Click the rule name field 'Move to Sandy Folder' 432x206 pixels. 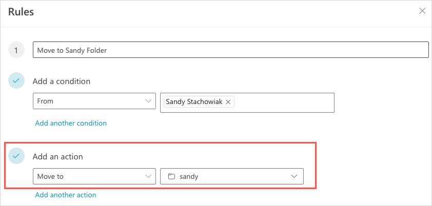[x=230, y=50]
